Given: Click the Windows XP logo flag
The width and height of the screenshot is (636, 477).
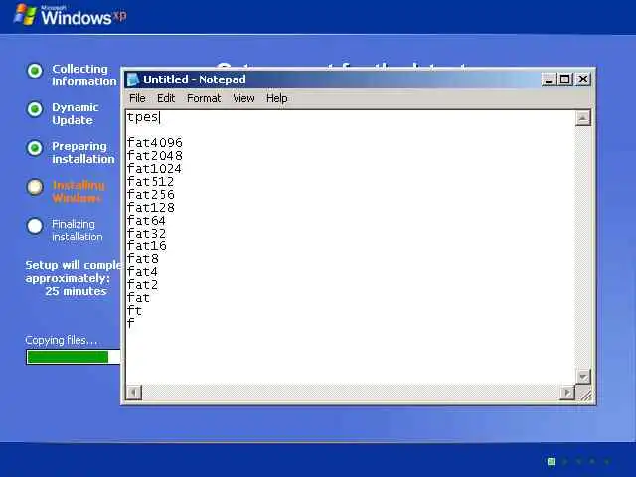Looking at the screenshot, I should click(x=25, y=15).
